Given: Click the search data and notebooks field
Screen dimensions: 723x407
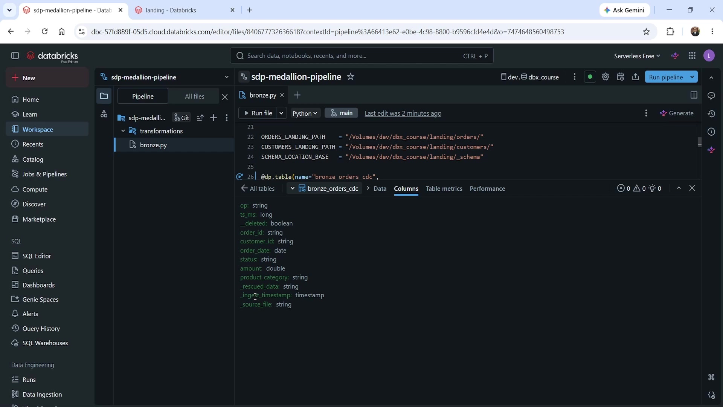Looking at the screenshot, I should coord(361,56).
